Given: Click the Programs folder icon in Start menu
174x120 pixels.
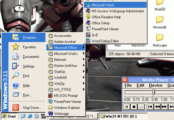Looking at the screenshot, I should (x=16, y=37).
